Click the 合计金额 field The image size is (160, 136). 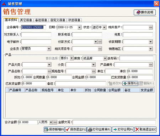[x=28, y=122]
